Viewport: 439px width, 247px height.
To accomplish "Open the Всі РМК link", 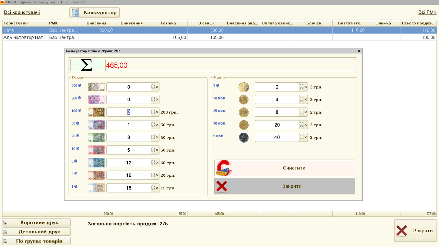I will pyautogui.click(x=427, y=12).
